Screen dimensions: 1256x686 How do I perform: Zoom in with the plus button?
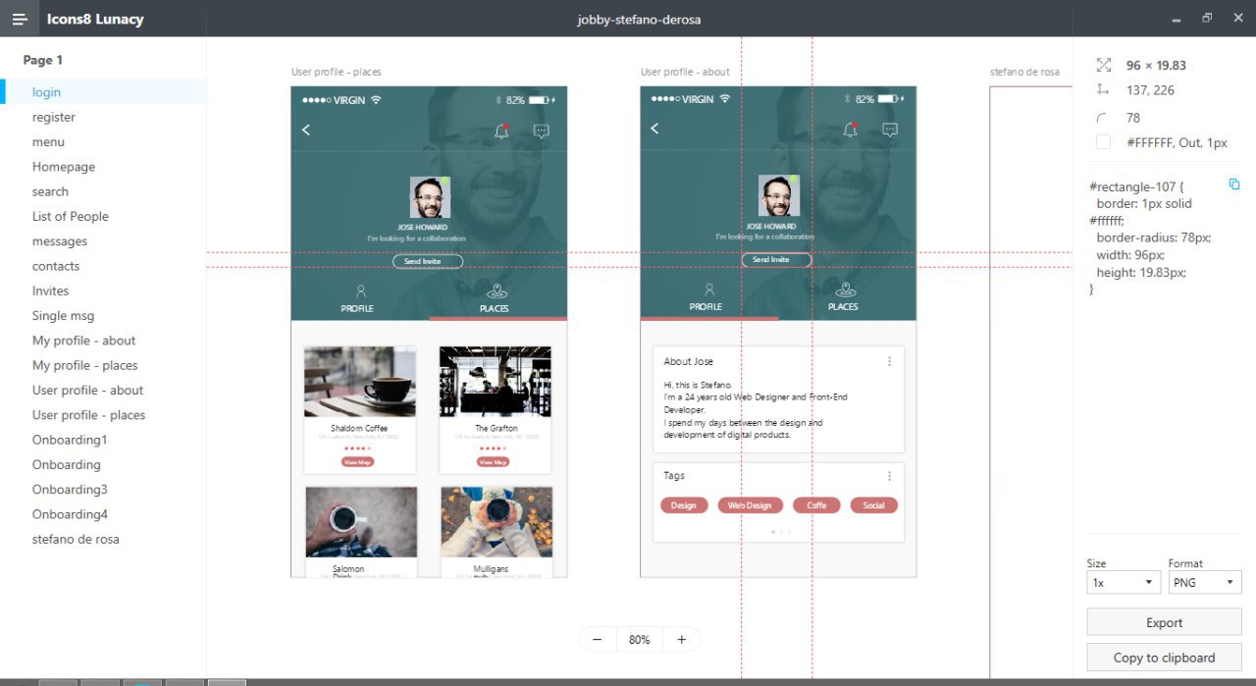point(682,640)
